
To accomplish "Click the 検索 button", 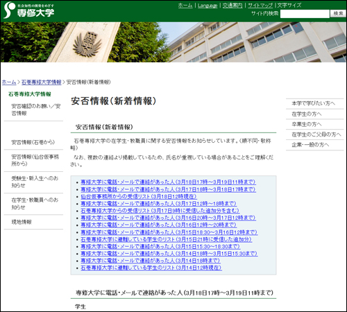I will (x=338, y=13).
